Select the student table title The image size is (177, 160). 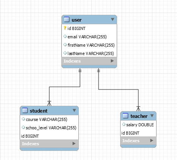tap(39, 111)
